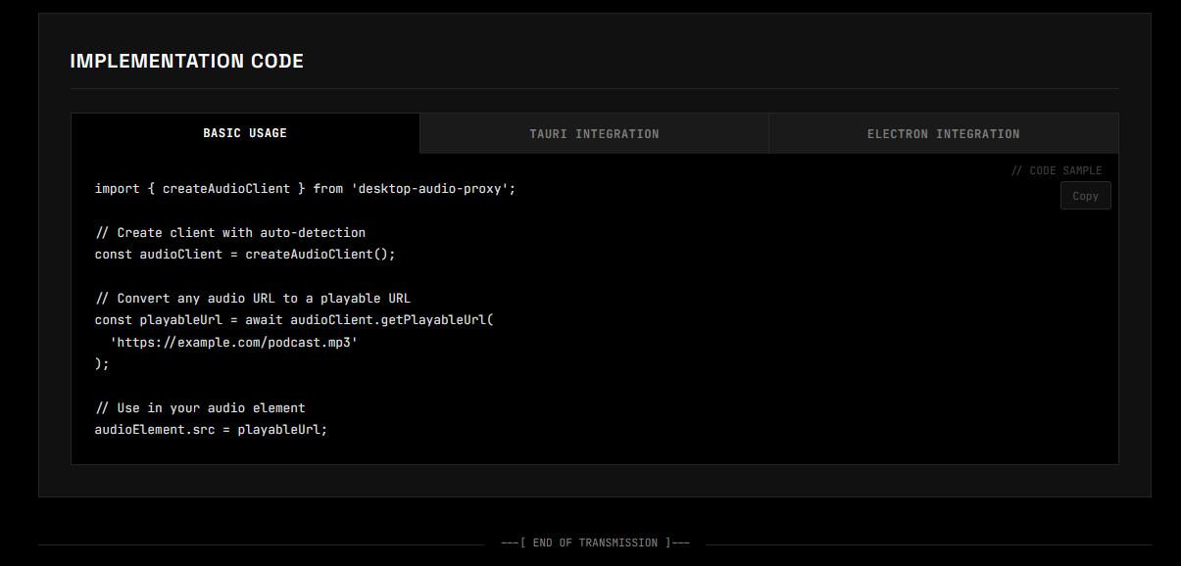1181x566 pixels.
Task: Select the 'Use in your audio element' comment
Action: (x=200, y=407)
